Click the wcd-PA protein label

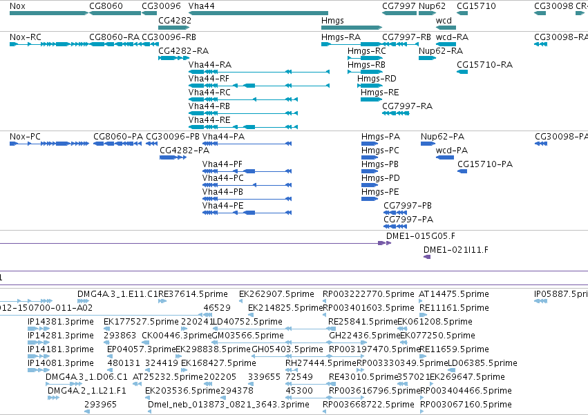tap(452, 151)
